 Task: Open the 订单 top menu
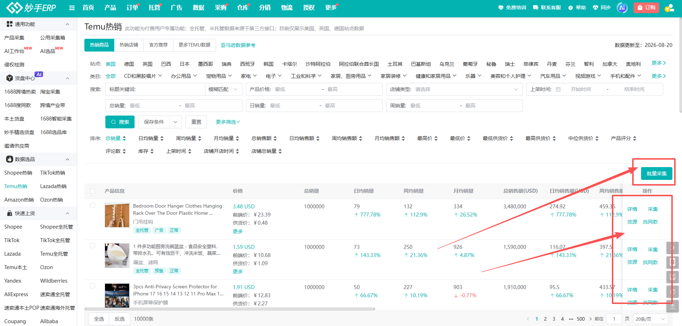coord(132,8)
